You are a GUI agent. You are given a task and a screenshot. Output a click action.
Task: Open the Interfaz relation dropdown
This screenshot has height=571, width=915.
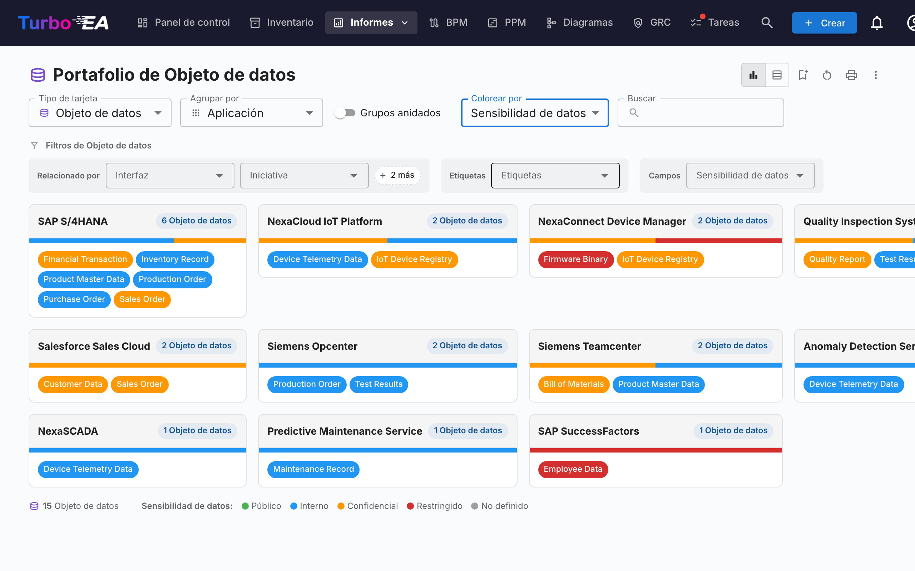170,176
